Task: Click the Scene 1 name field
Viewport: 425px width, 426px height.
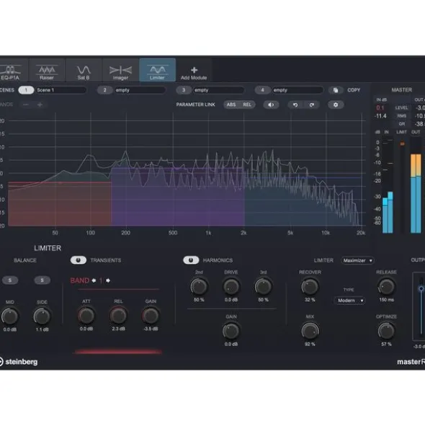Action: pos(61,90)
